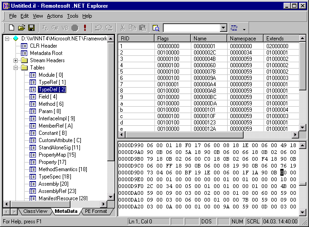This screenshot has width=309, height=227.
Task: Open the Tools menu
Action: tap(72, 16)
